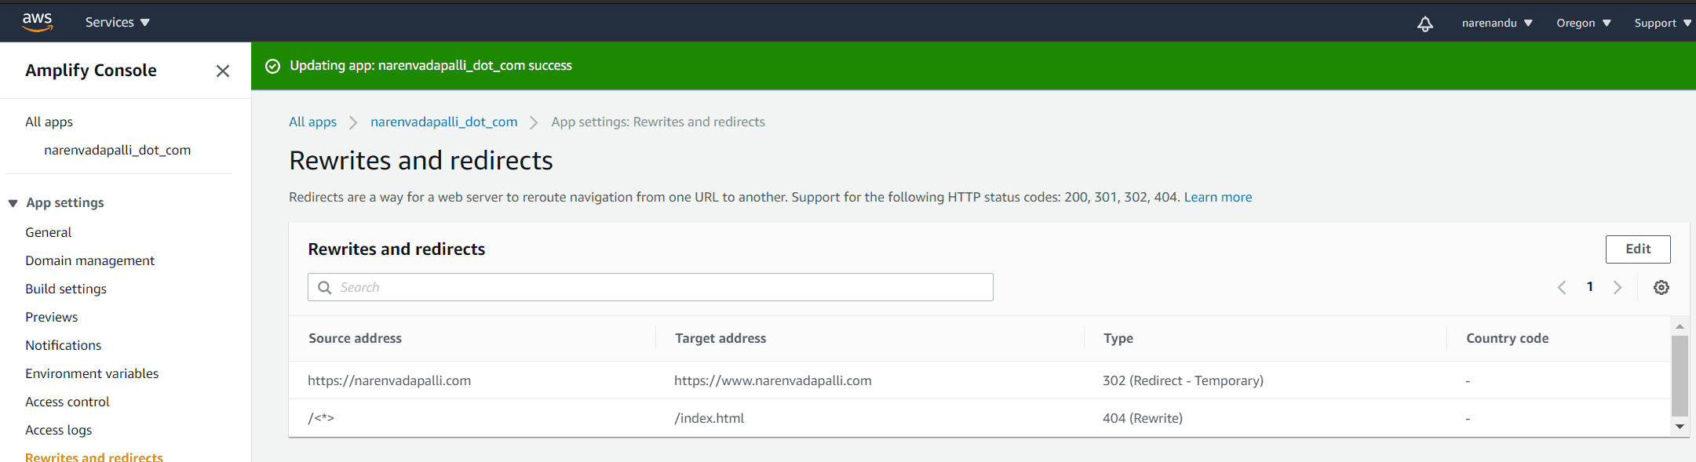Open the notifications bell icon
The height and width of the screenshot is (462, 1696).
(x=1425, y=24)
